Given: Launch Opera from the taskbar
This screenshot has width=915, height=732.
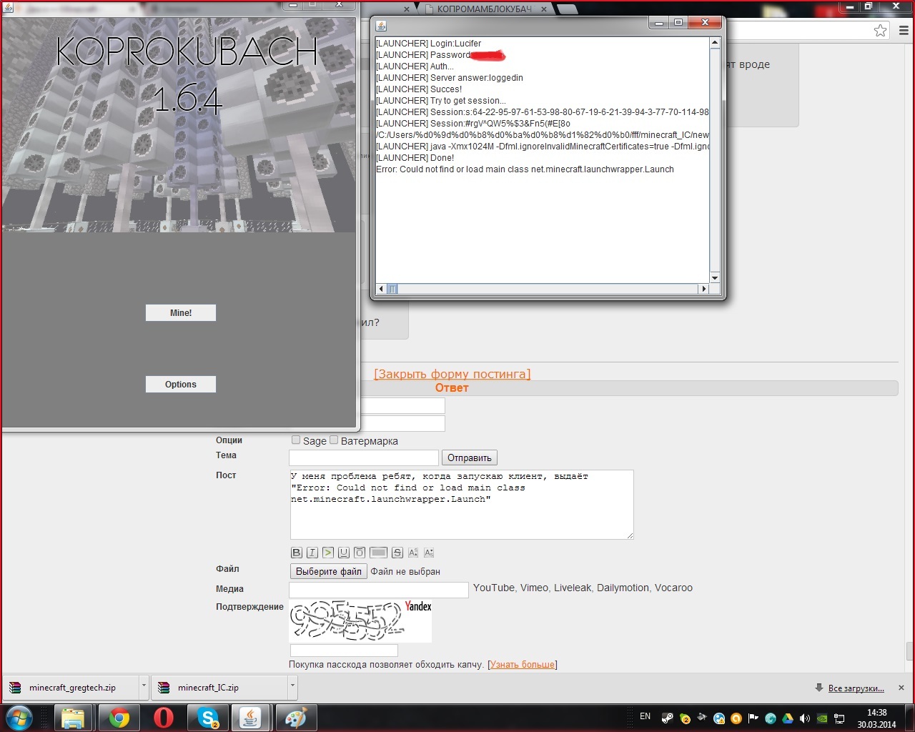Looking at the screenshot, I should point(164,718).
